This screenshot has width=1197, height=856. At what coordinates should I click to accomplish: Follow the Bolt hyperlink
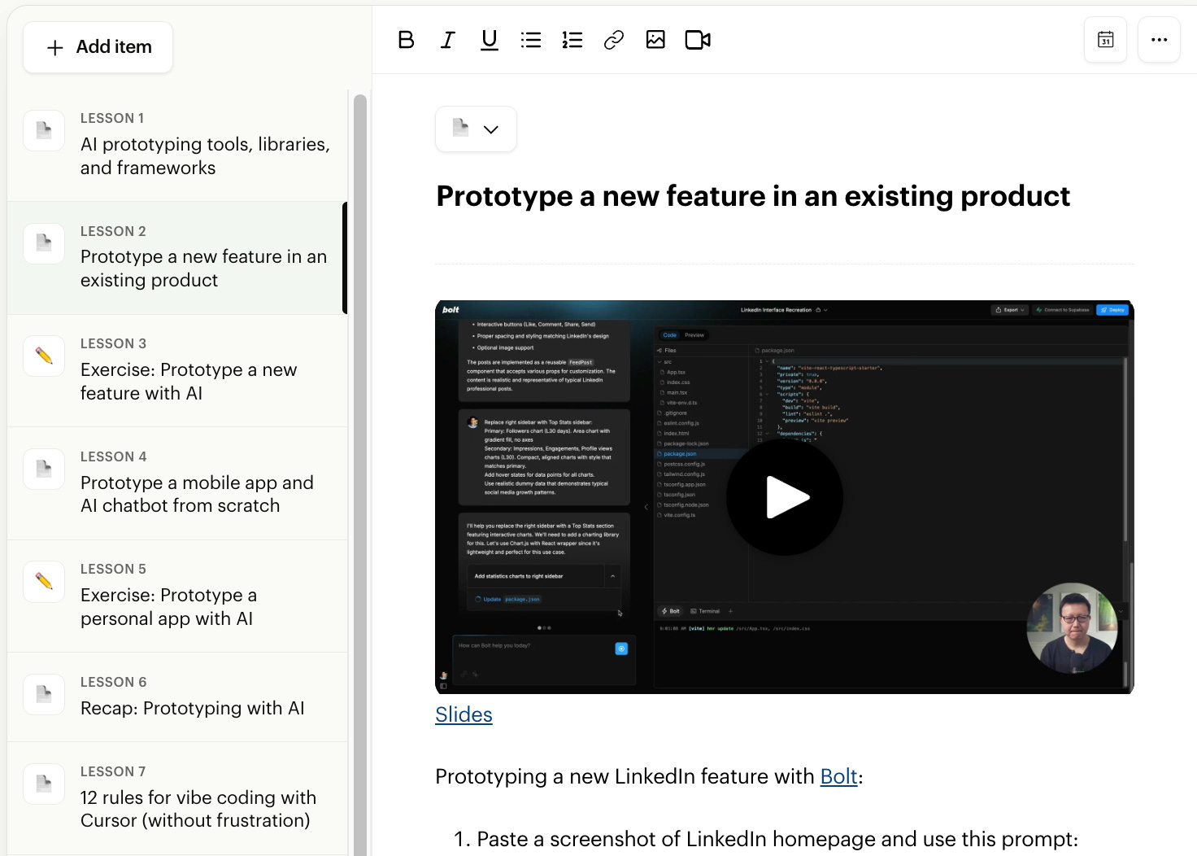[838, 776]
